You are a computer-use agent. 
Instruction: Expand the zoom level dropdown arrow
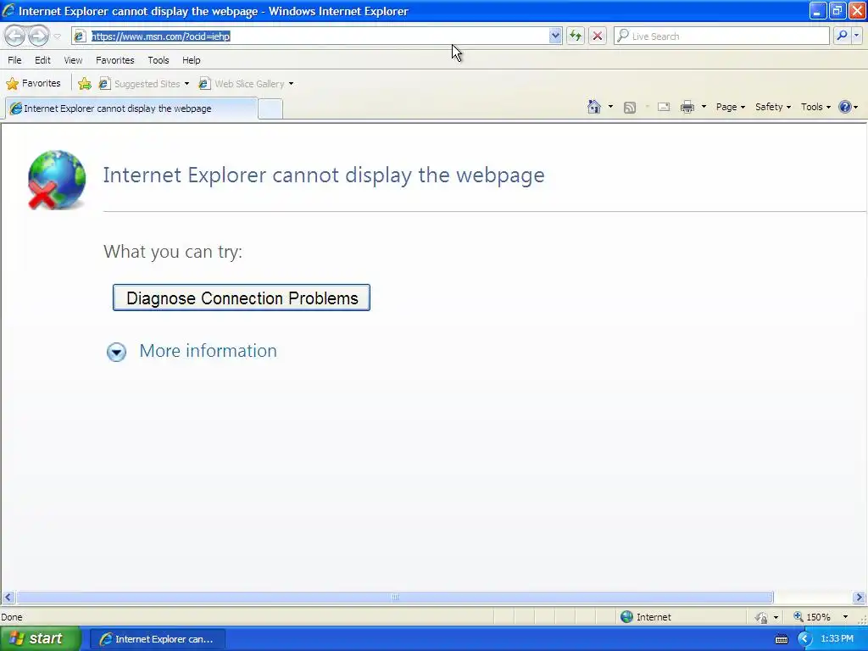[x=845, y=617]
